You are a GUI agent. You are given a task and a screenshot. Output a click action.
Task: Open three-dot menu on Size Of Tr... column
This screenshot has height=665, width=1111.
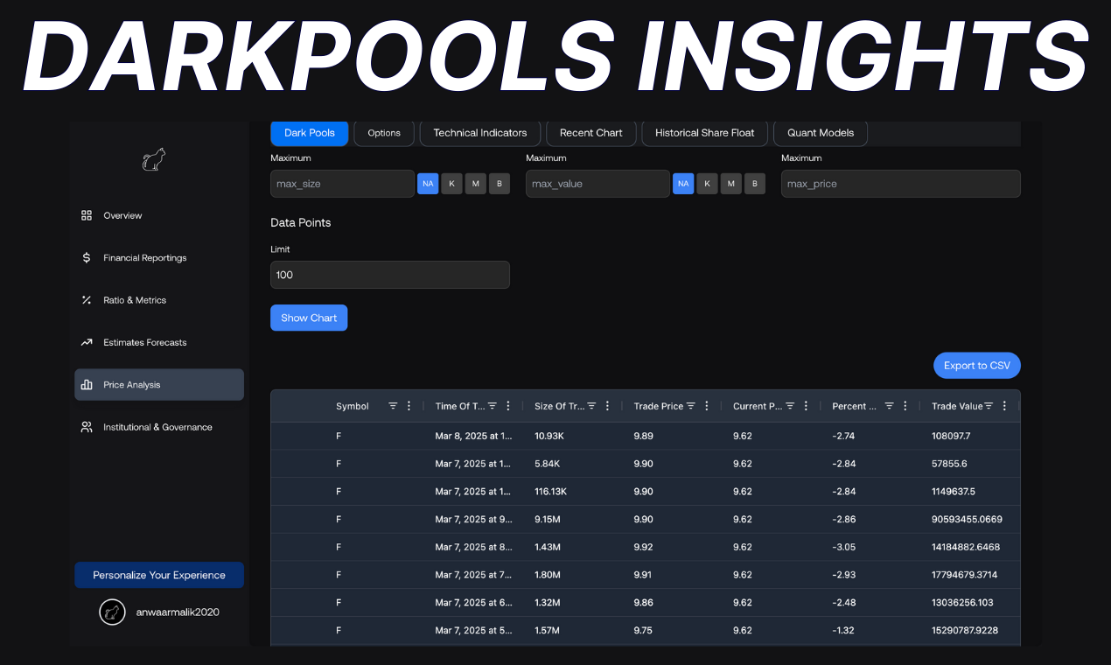[607, 406]
